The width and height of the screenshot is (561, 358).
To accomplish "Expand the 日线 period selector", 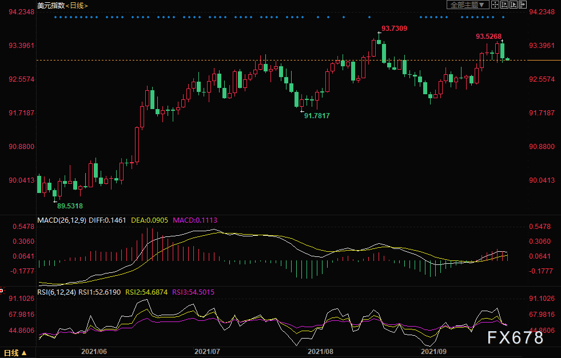I will pos(15,353).
